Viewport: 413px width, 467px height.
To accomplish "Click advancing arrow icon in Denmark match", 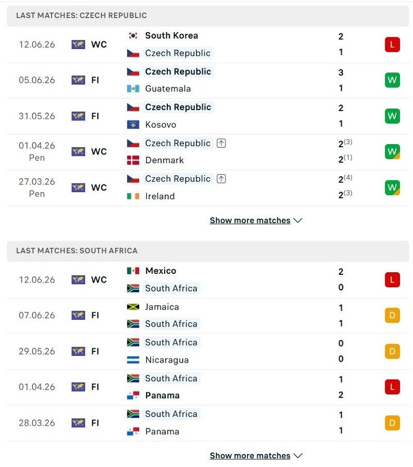I will pyautogui.click(x=221, y=143).
